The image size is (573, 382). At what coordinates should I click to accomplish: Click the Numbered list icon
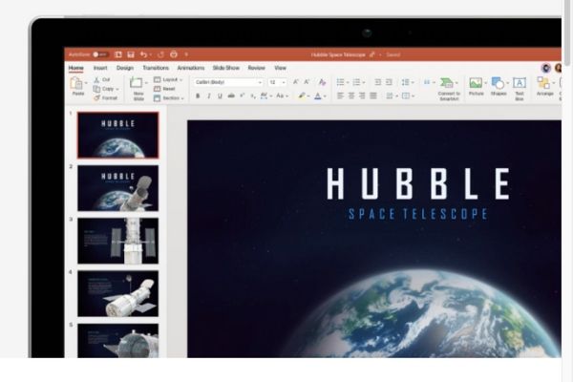(x=356, y=82)
